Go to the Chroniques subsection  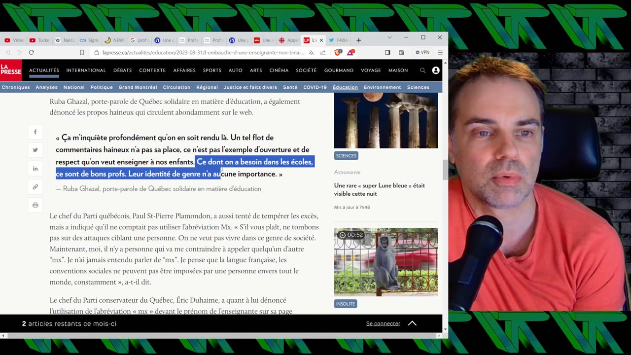coord(16,87)
